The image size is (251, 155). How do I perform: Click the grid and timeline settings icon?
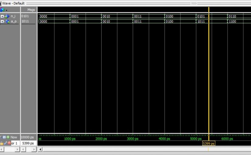4,137
